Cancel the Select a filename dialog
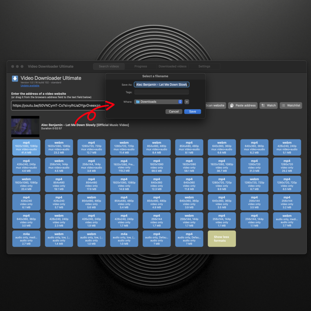 (174, 111)
